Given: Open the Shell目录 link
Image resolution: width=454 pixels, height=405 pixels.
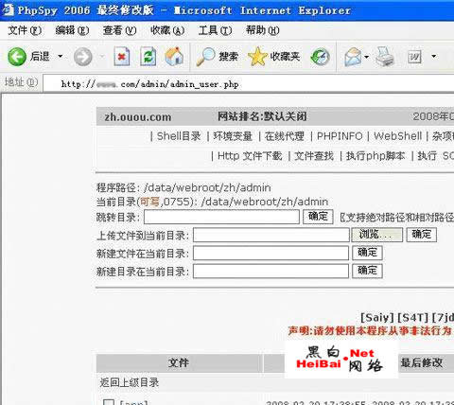Looking at the screenshot, I should (179, 136).
